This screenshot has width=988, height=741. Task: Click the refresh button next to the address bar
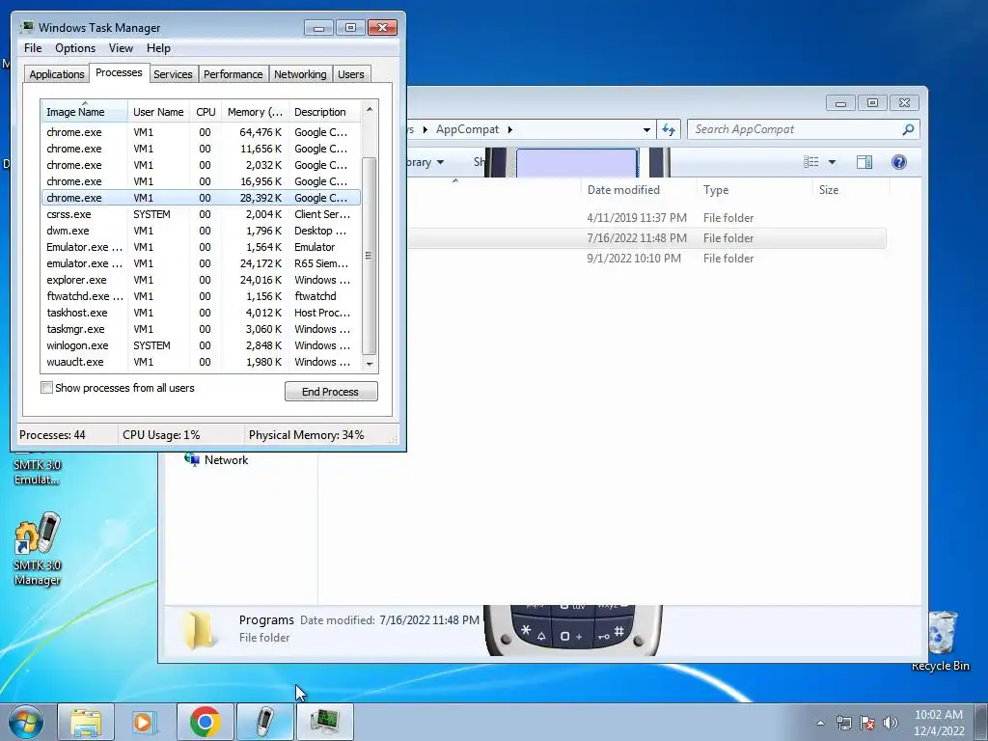[x=669, y=130]
